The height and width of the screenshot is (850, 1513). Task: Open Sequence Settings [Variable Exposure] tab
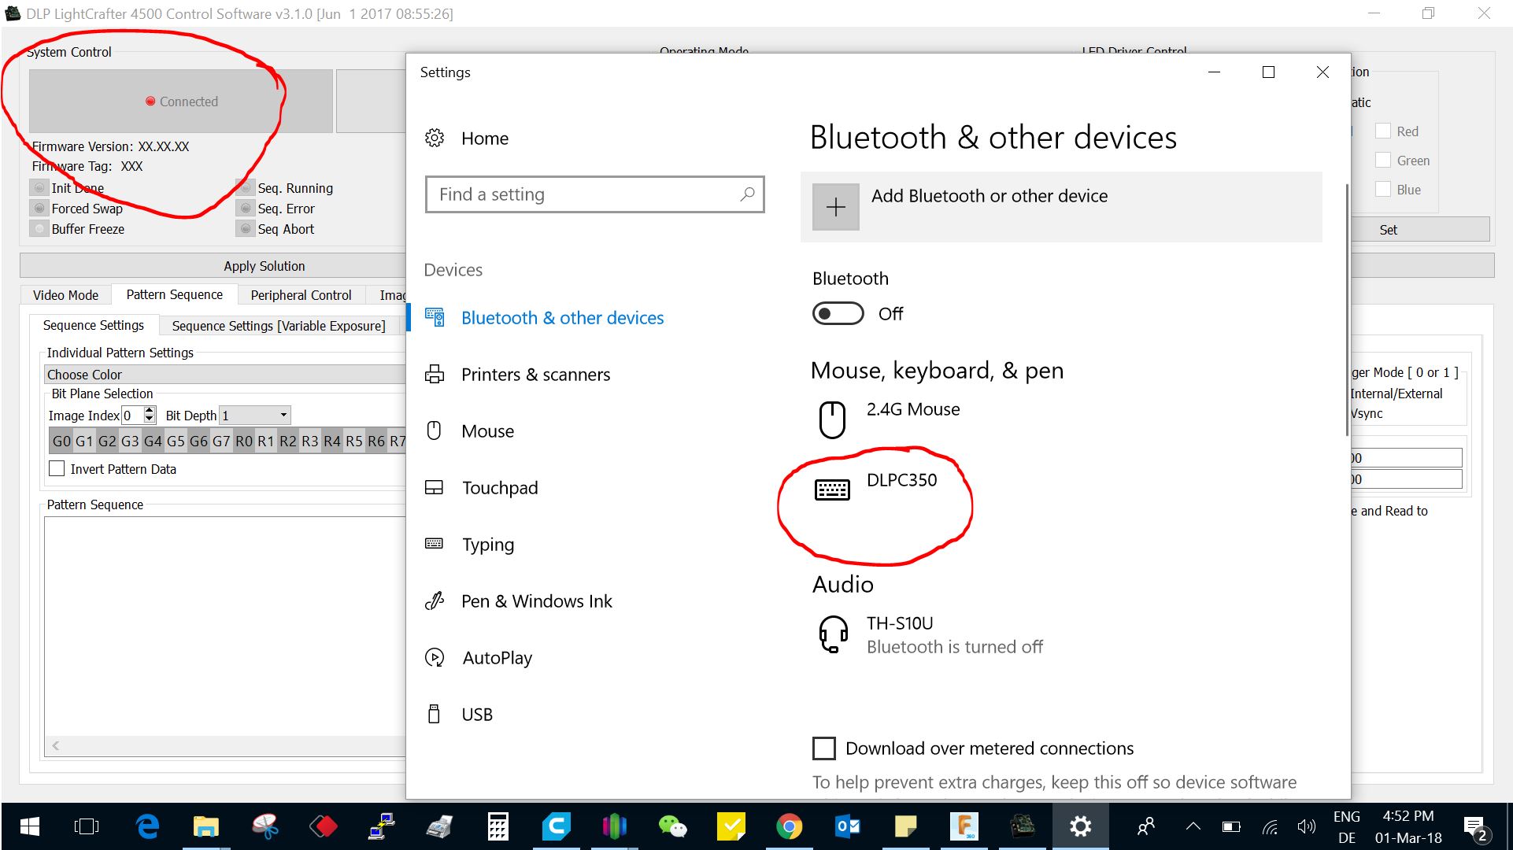coord(279,326)
